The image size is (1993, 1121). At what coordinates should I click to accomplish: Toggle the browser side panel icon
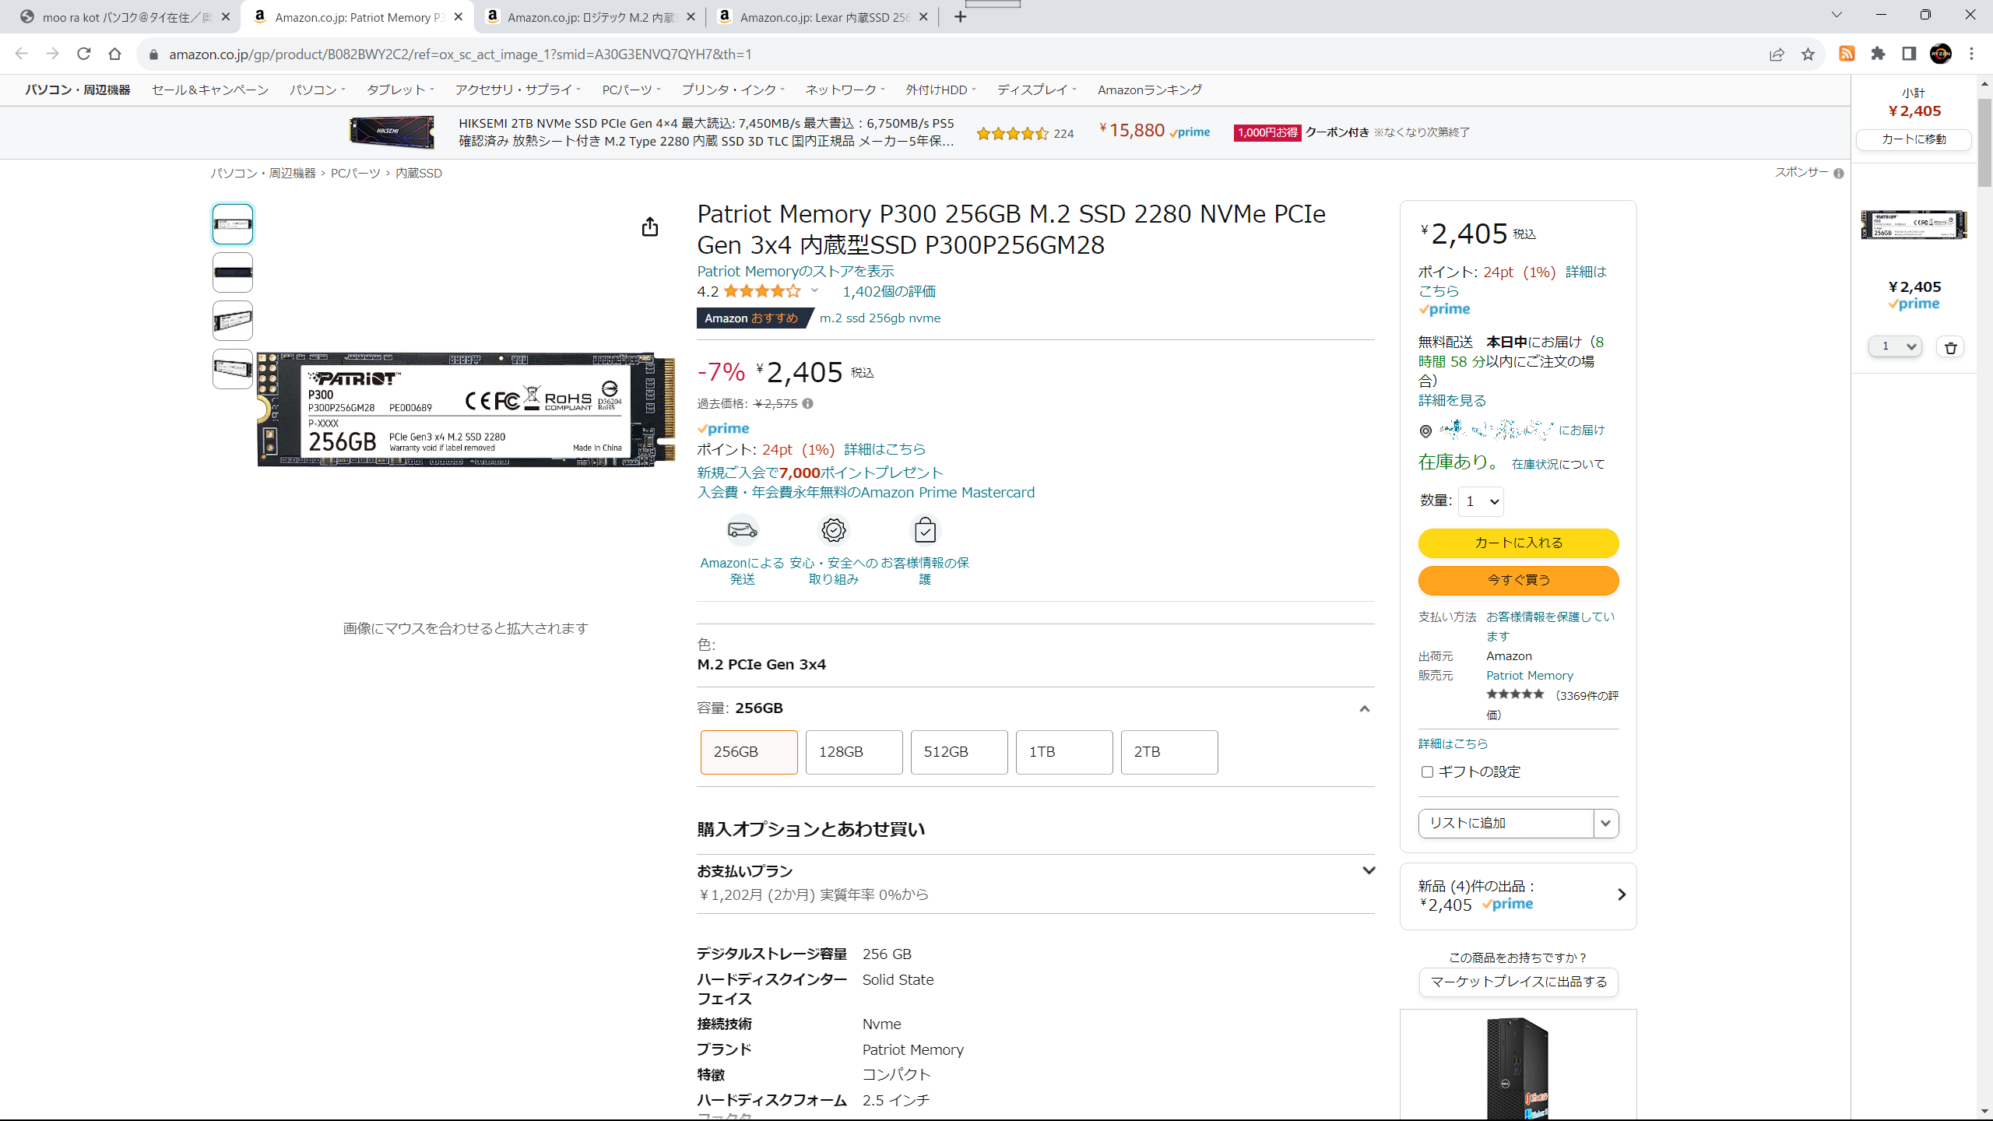[x=1909, y=54]
